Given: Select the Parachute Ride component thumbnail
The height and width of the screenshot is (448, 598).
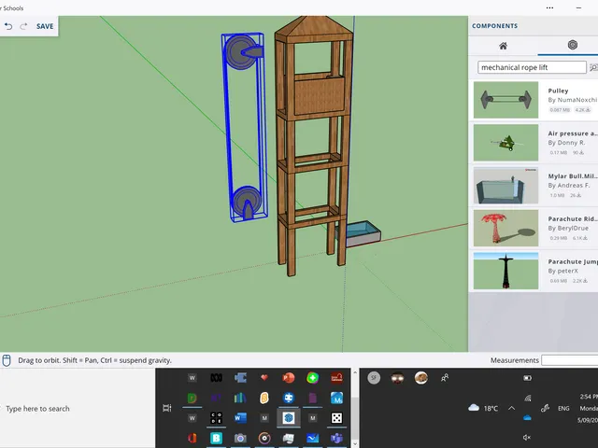Looking at the screenshot, I should click(505, 228).
